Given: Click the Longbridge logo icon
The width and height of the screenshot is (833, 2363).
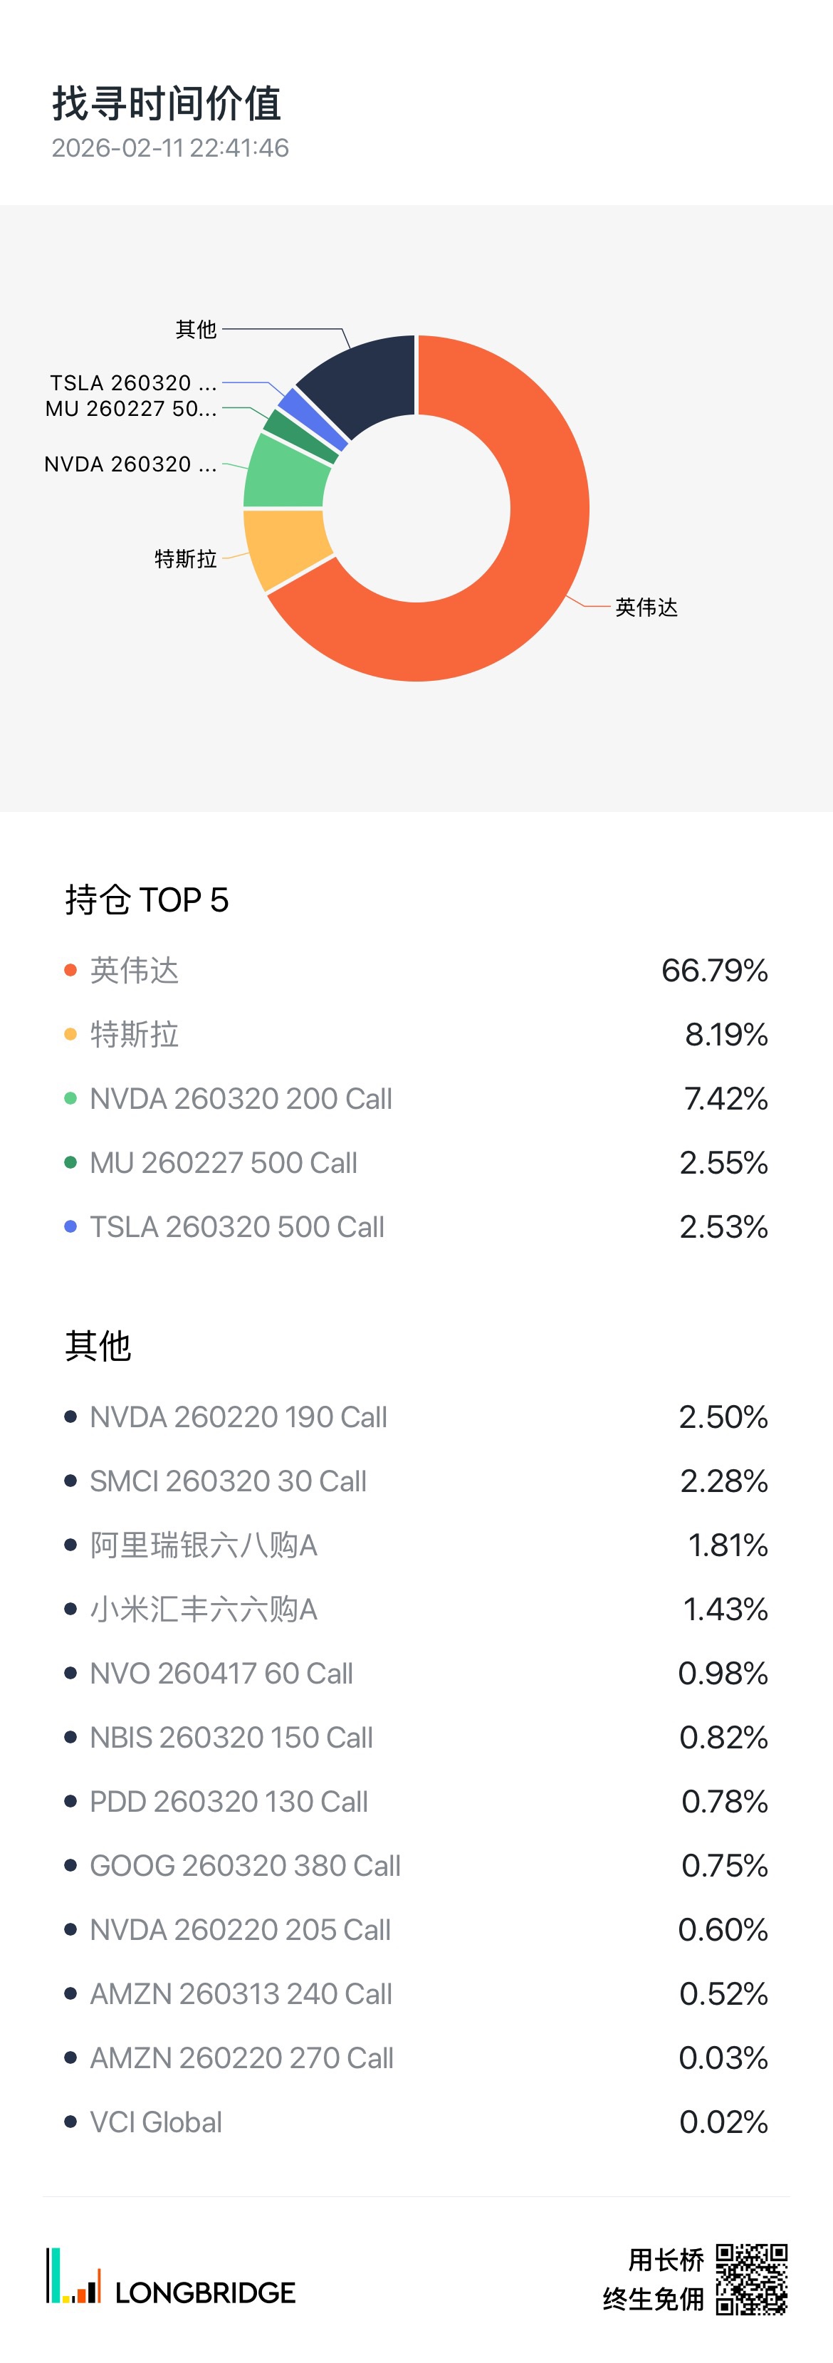Looking at the screenshot, I should (73, 2276).
